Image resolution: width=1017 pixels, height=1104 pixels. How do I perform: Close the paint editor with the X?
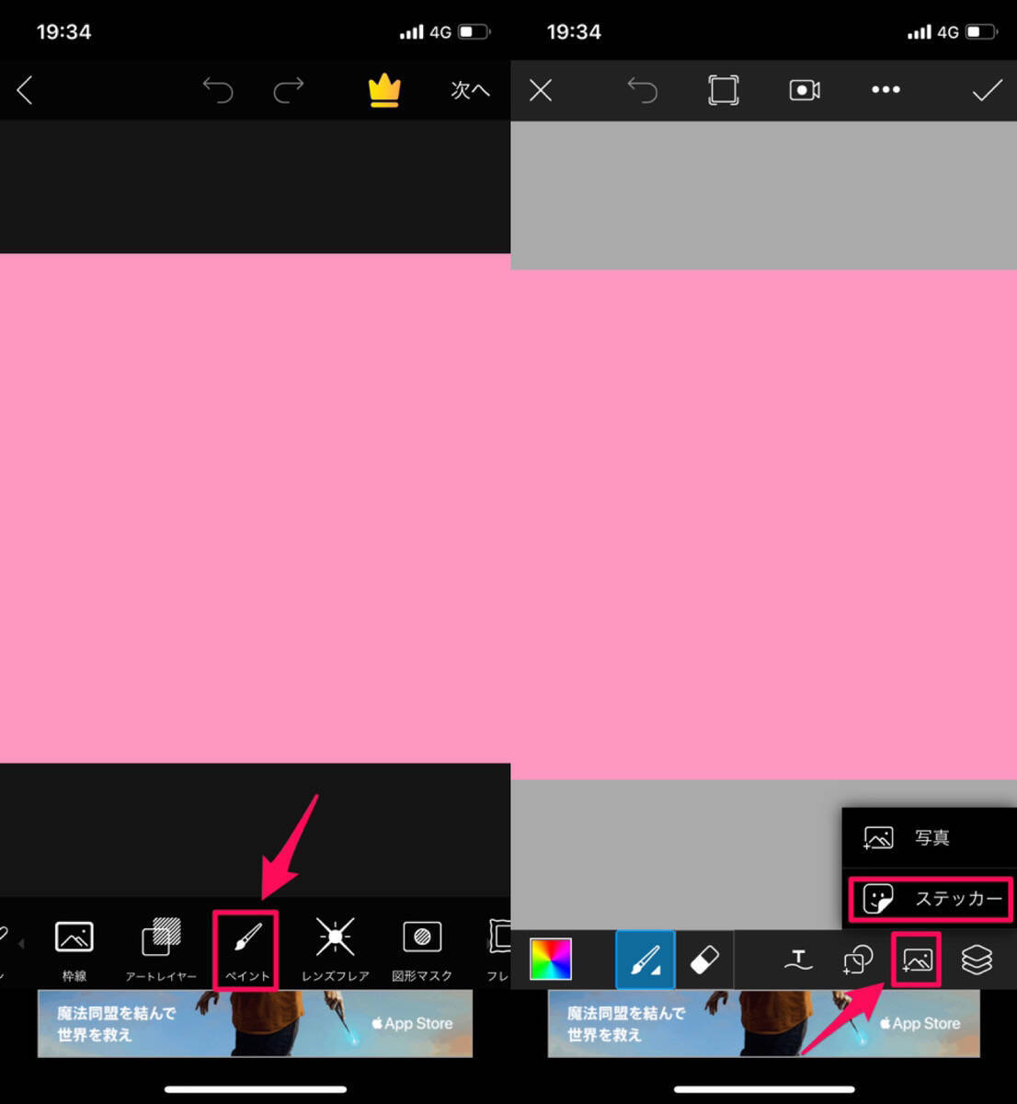tap(541, 90)
